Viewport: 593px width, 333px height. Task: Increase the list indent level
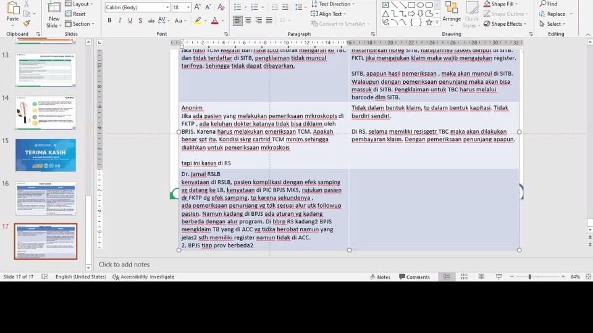pos(285,7)
